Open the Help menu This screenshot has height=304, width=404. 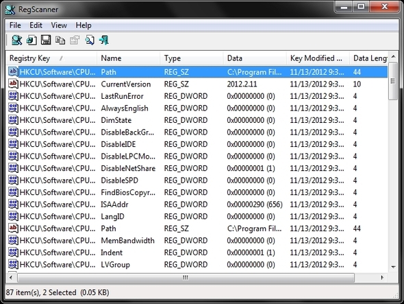84,25
